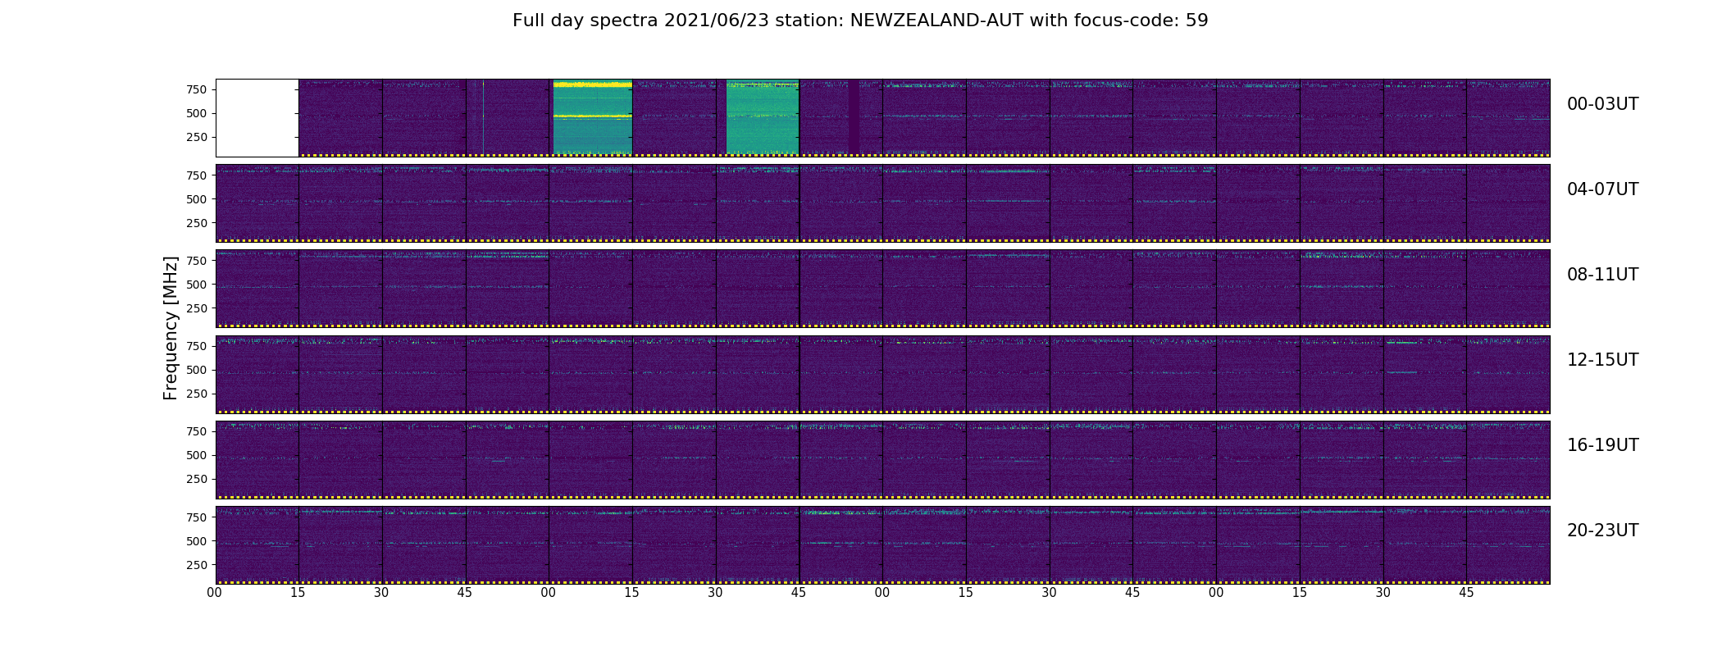Click the 'Frequency [MHz]' axis label

(x=171, y=328)
